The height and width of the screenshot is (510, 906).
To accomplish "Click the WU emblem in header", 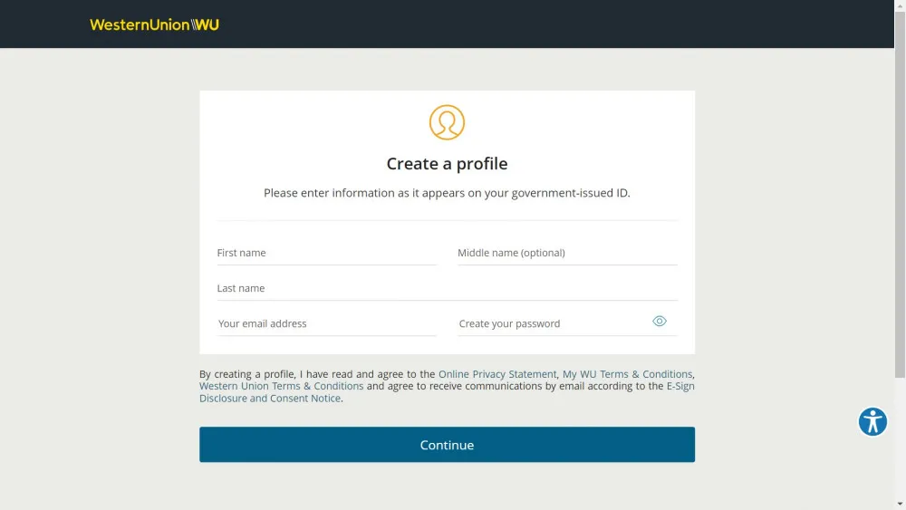I will pos(205,24).
